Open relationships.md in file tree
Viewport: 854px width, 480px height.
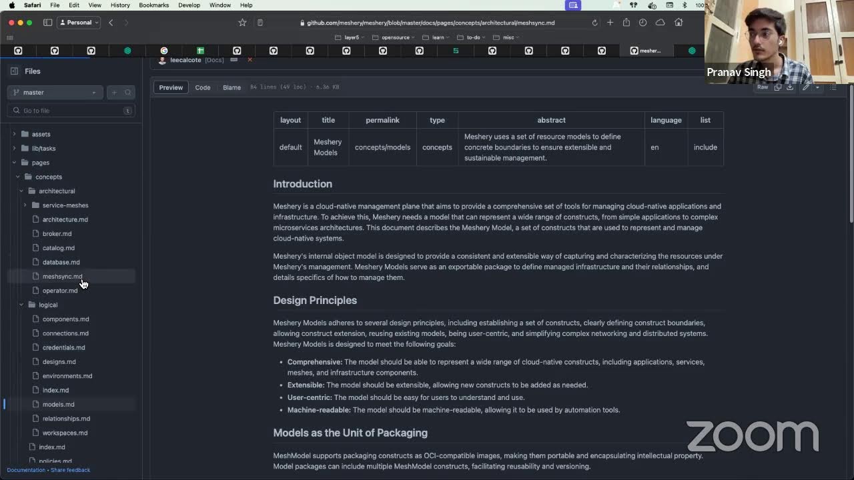(66, 419)
